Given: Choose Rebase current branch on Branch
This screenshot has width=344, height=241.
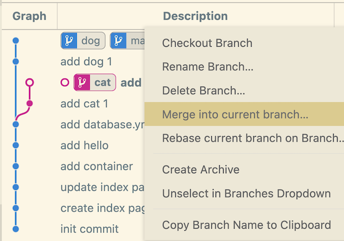Looking at the screenshot, I should coord(253,138).
